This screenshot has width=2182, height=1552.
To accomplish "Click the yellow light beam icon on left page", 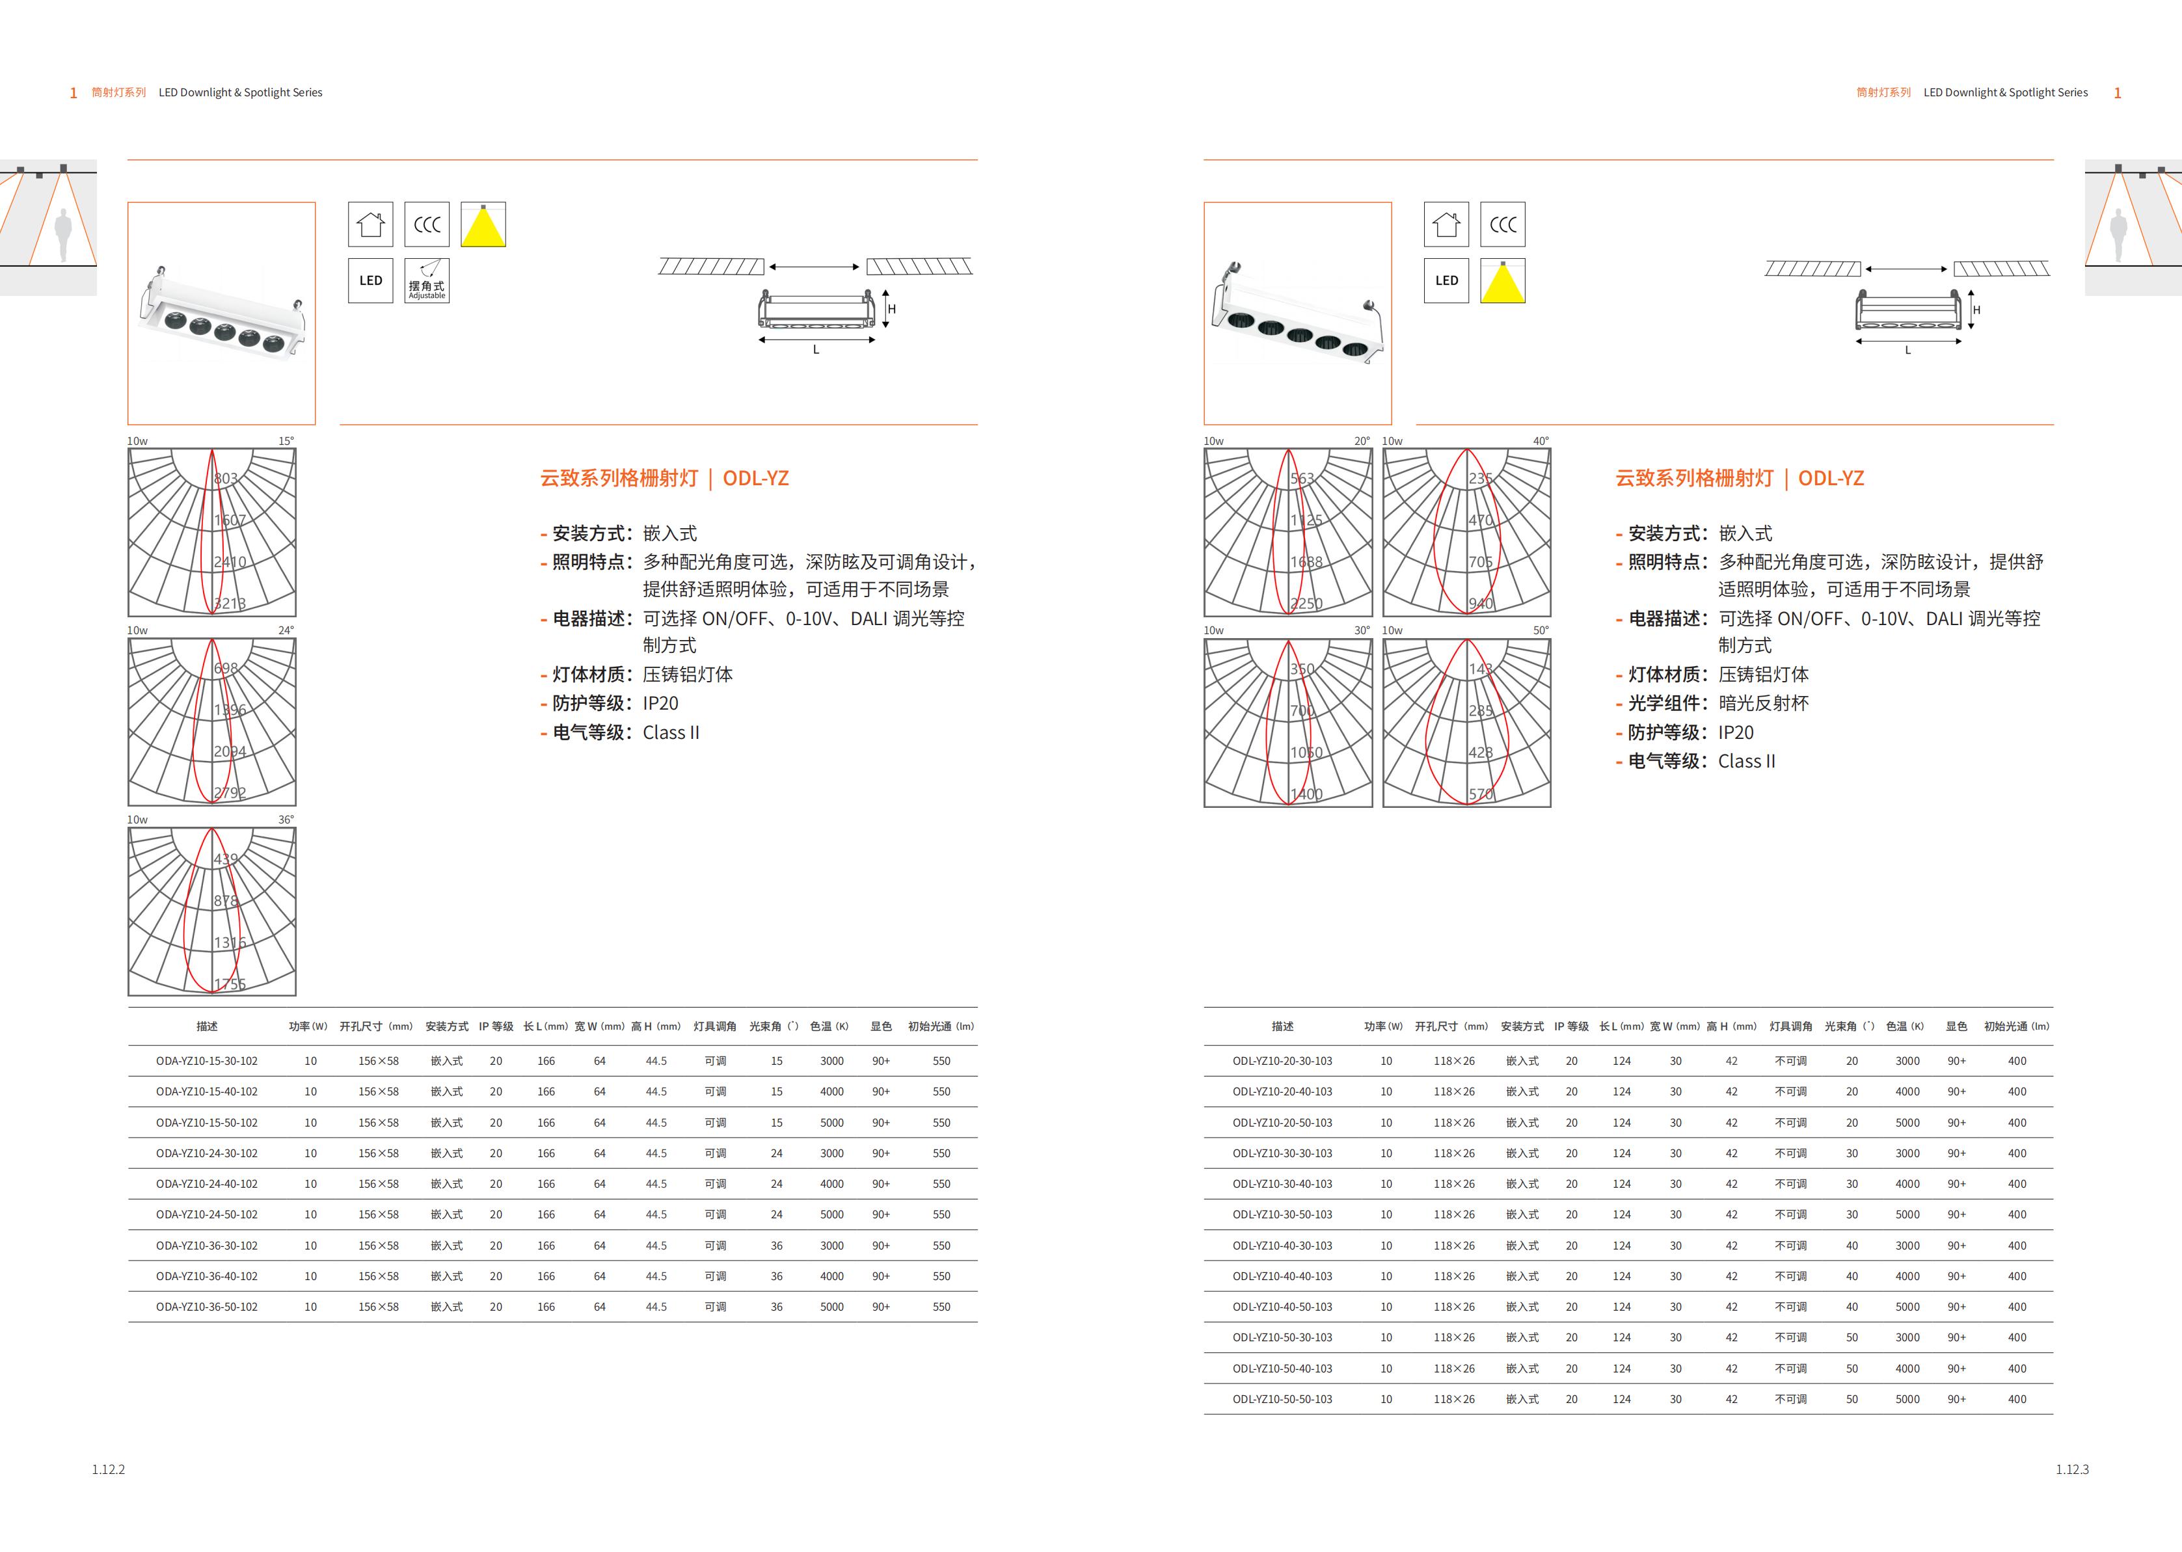I will pyautogui.click(x=483, y=224).
